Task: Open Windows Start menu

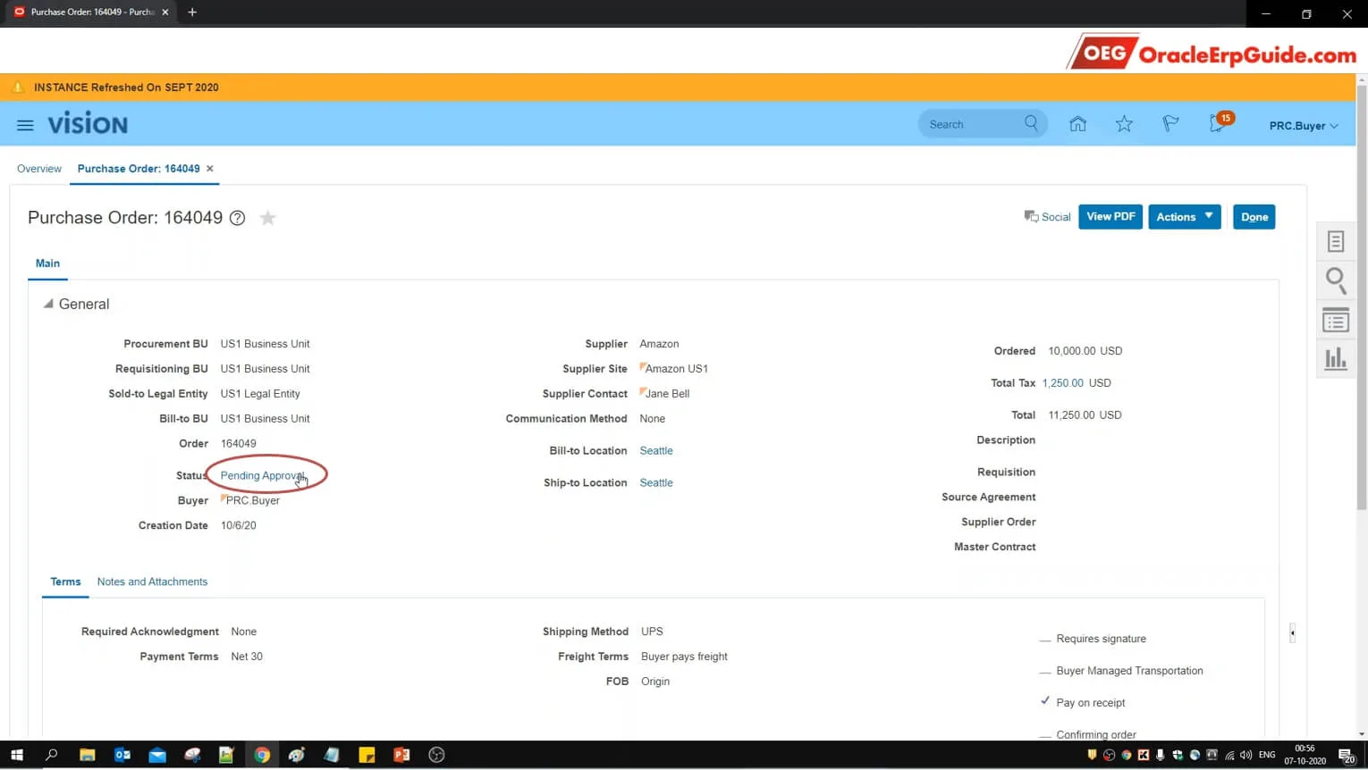Action: pyautogui.click(x=17, y=755)
